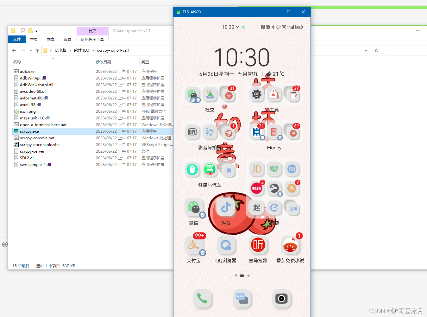Open the iQIYI app icon
This screenshot has width=427, height=317.
[192, 132]
